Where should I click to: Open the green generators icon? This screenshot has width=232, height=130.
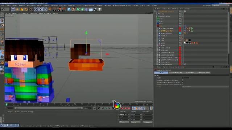(x=78, y=9)
